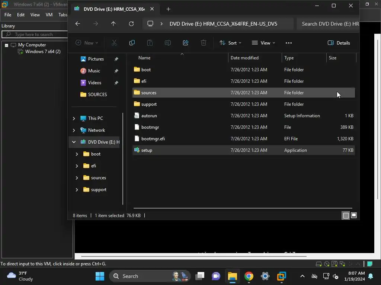Expand This PC in navigation pane
This screenshot has width=381, height=285.
coord(74,118)
